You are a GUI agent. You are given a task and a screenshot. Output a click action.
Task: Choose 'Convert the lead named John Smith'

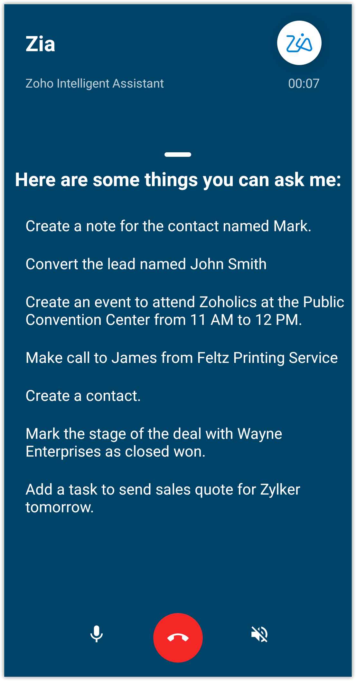[x=146, y=264]
